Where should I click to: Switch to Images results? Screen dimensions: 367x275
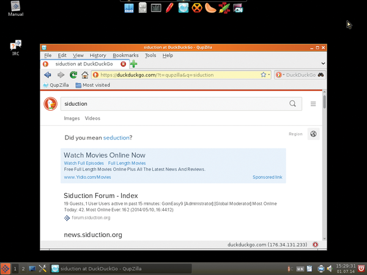72,119
